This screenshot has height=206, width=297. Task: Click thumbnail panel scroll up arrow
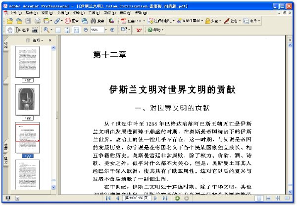(x=53, y=48)
